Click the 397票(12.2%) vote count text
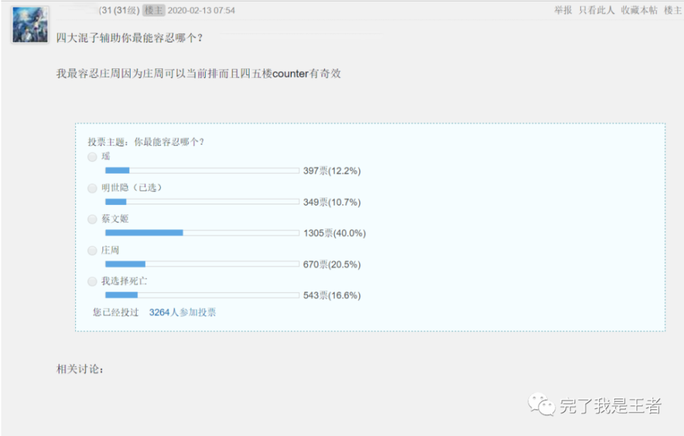 pos(332,171)
